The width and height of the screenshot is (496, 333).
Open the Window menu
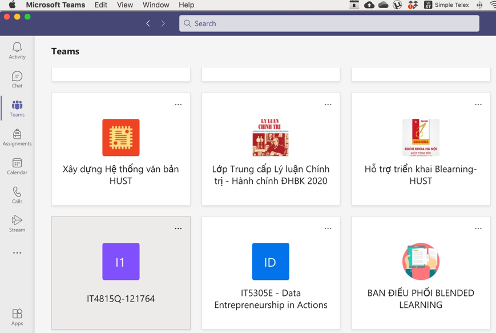[x=155, y=5]
